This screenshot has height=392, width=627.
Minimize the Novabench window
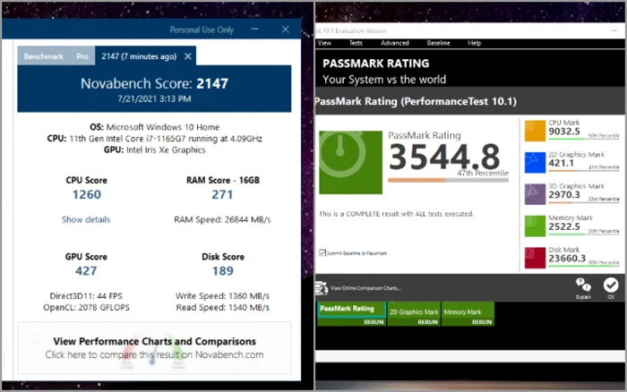[254, 30]
